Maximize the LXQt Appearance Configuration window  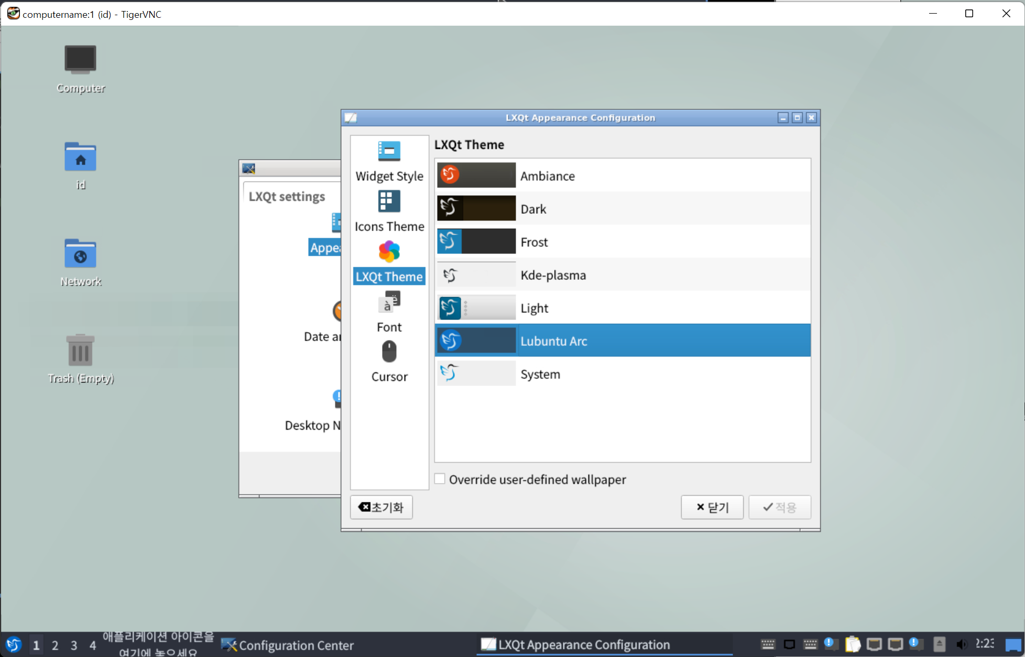point(797,118)
